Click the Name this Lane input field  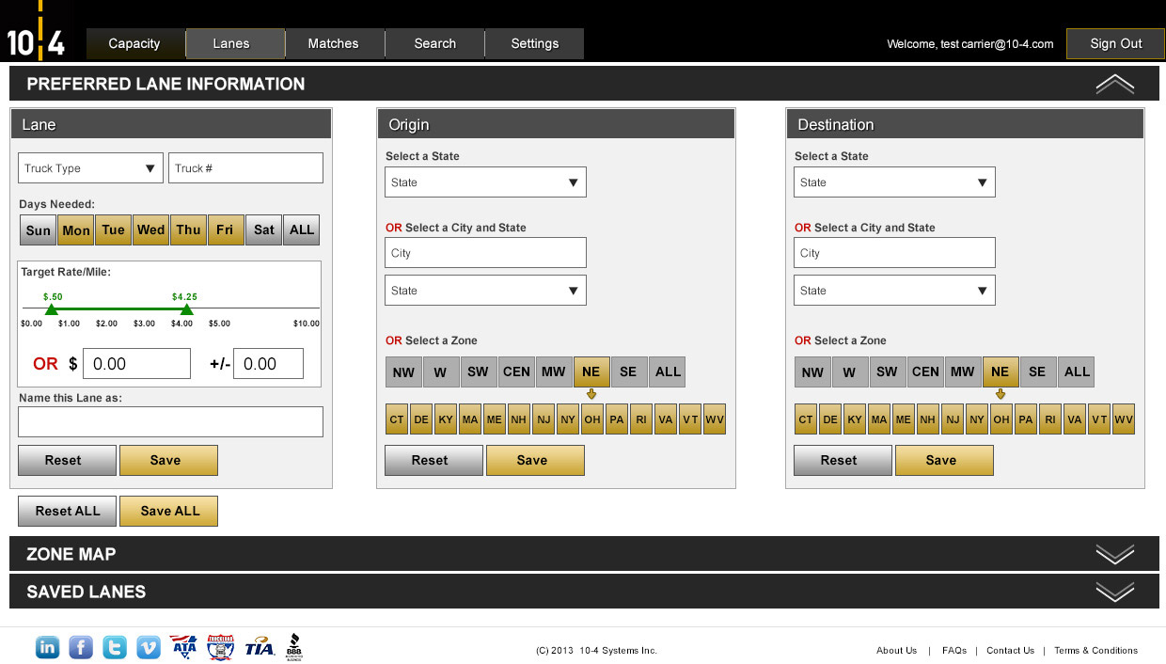[x=171, y=421]
